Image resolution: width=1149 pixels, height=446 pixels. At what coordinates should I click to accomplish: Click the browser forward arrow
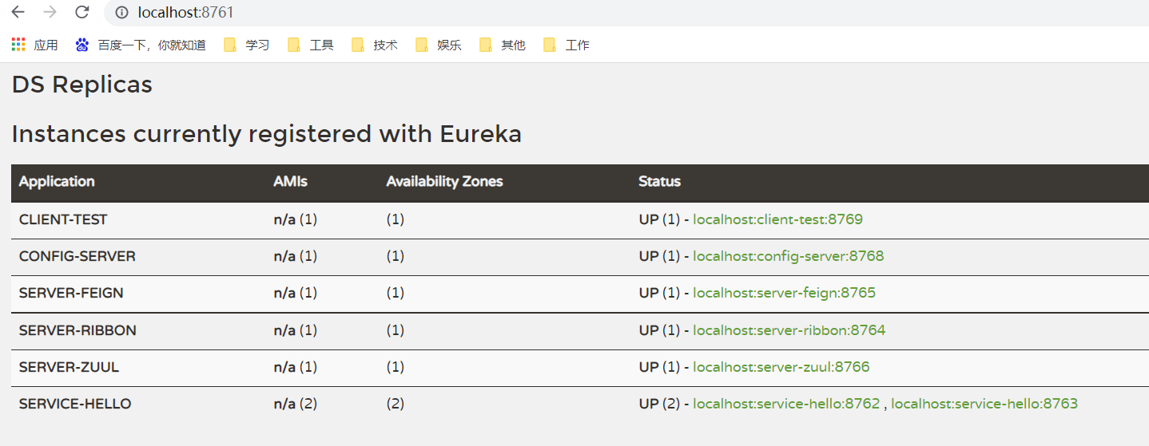tap(50, 12)
